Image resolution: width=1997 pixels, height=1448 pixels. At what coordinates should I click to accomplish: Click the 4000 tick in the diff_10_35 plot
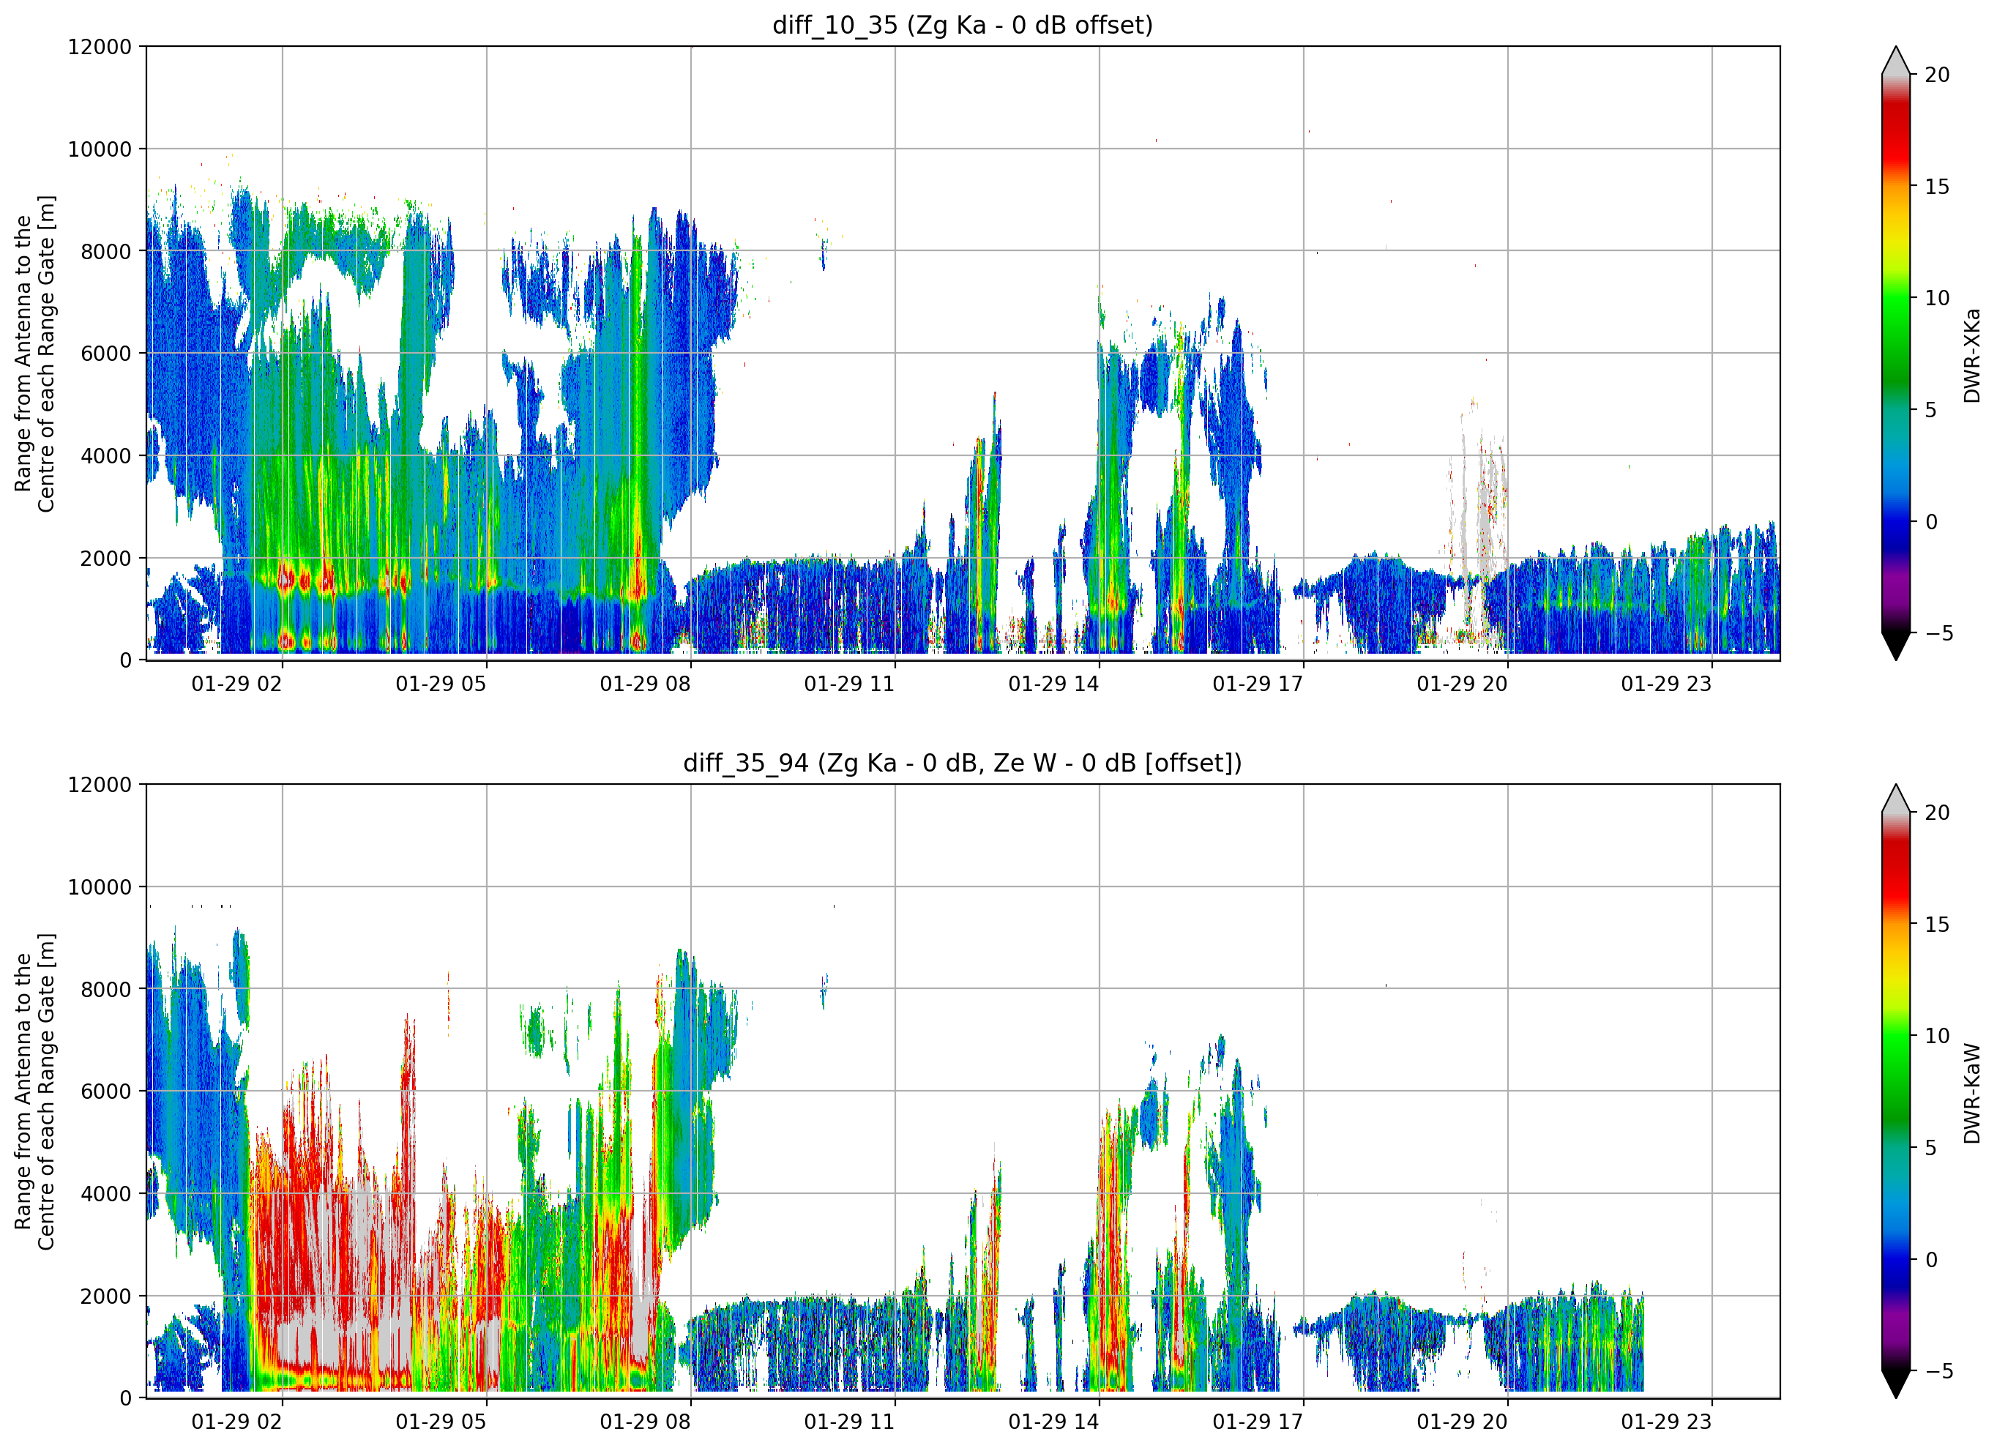click(x=105, y=456)
